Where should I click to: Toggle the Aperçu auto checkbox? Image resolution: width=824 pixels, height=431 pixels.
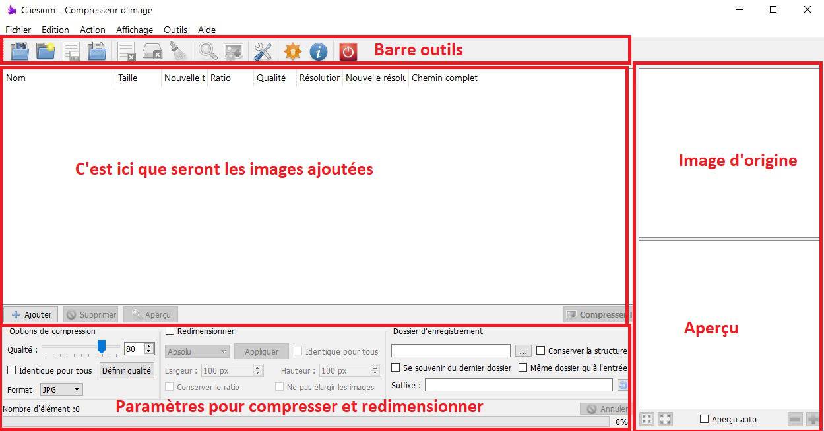pyautogui.click(x=704, y=419)
